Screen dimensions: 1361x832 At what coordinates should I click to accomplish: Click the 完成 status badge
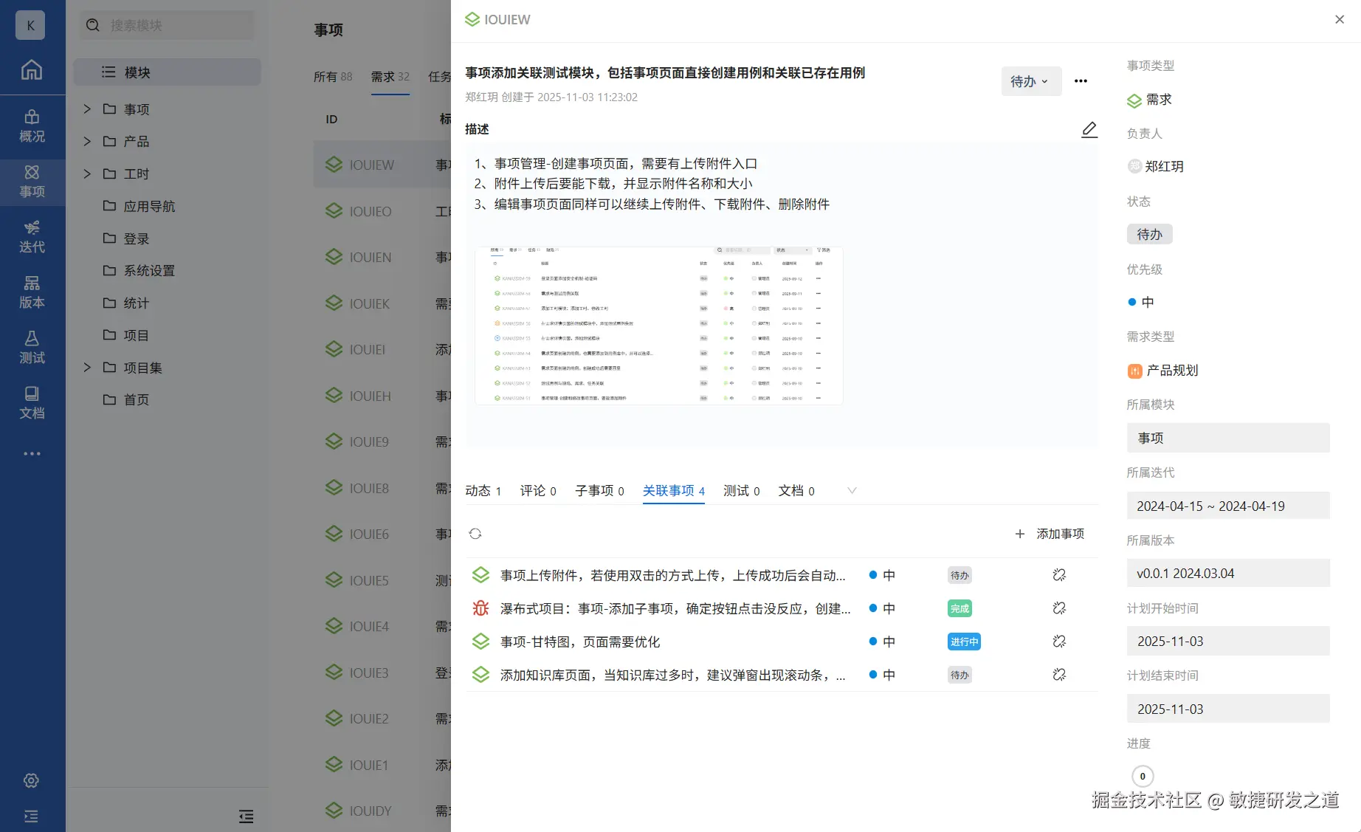pyautogui.click(x=959, y=608)
